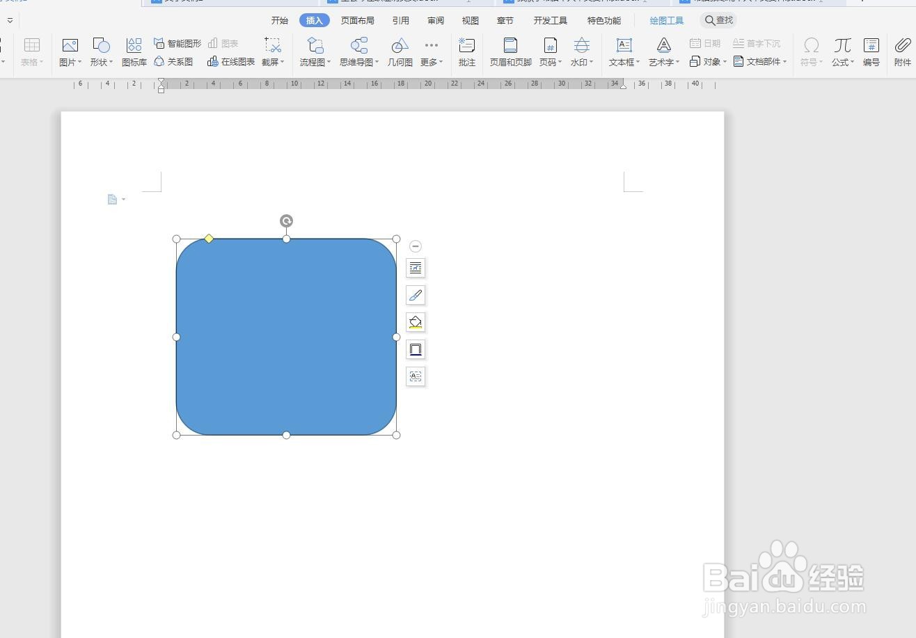The image size is (916, 638).
Task: Switch to the 绘图工具 tab
Action: tap(667, 20)
